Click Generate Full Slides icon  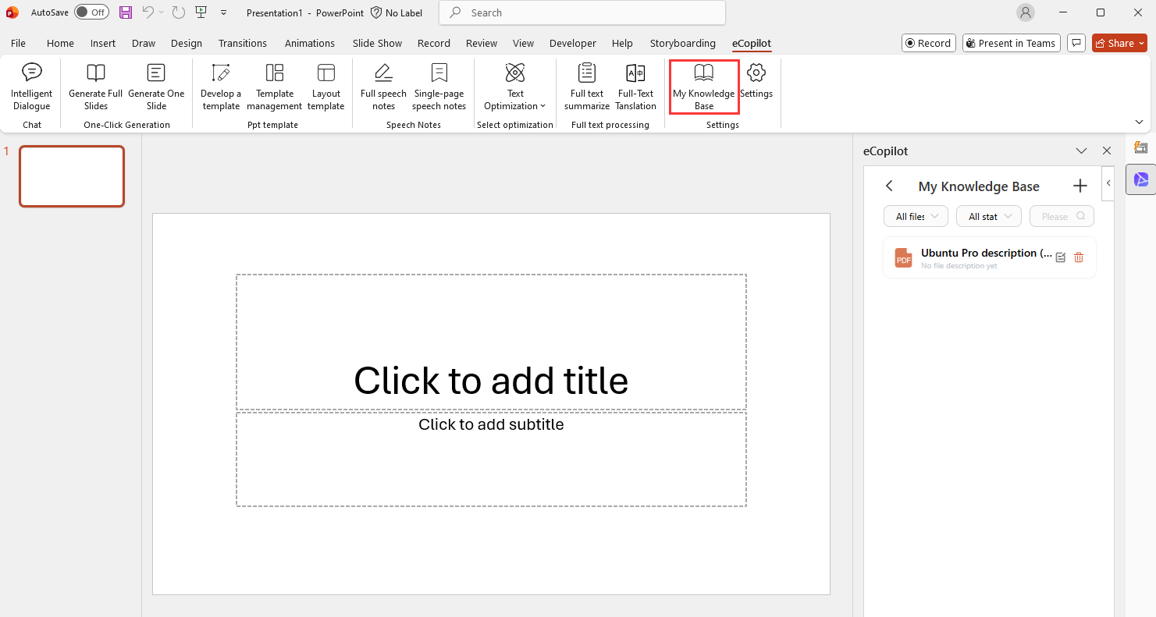point(95,74)
